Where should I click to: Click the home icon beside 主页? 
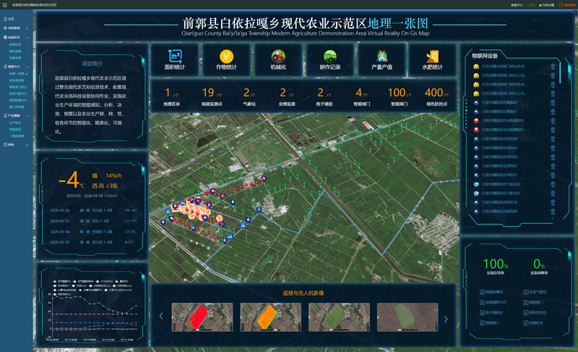tap(5, 18)
